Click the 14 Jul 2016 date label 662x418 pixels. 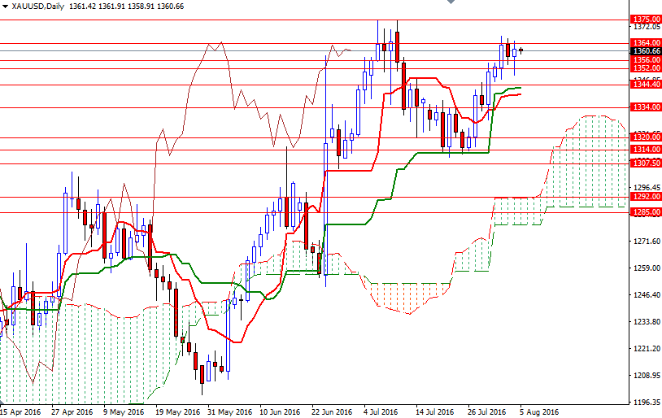[435, 411]
